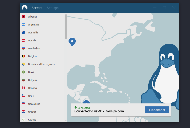This screenshot has width=190, height=128.
Task: Close the NordVPN window
Action: pyautogui.click(x=174, y=8)
